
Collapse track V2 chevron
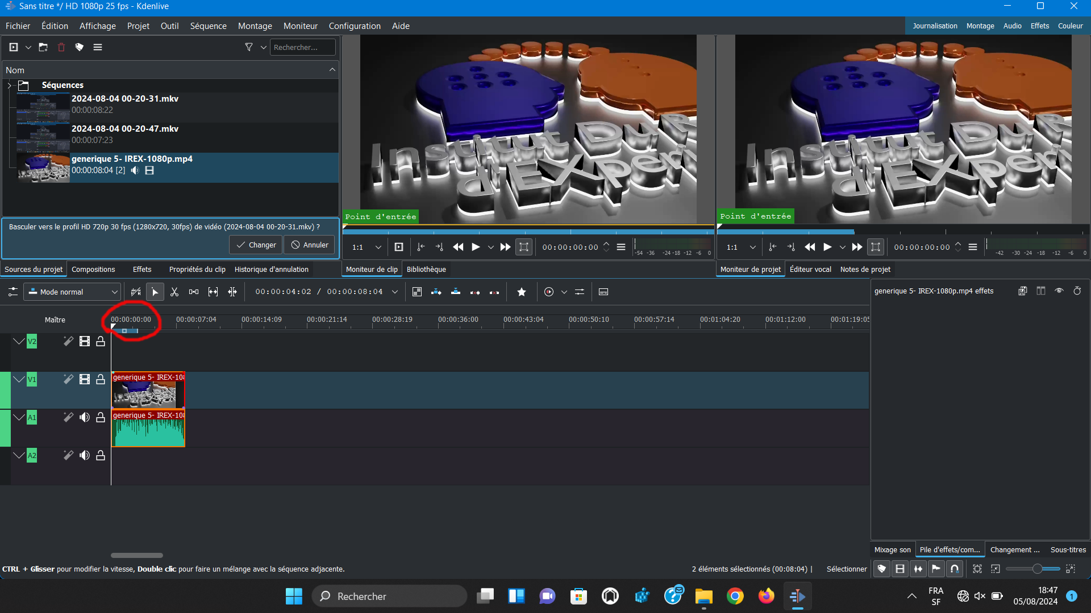[x=19, y=341]
